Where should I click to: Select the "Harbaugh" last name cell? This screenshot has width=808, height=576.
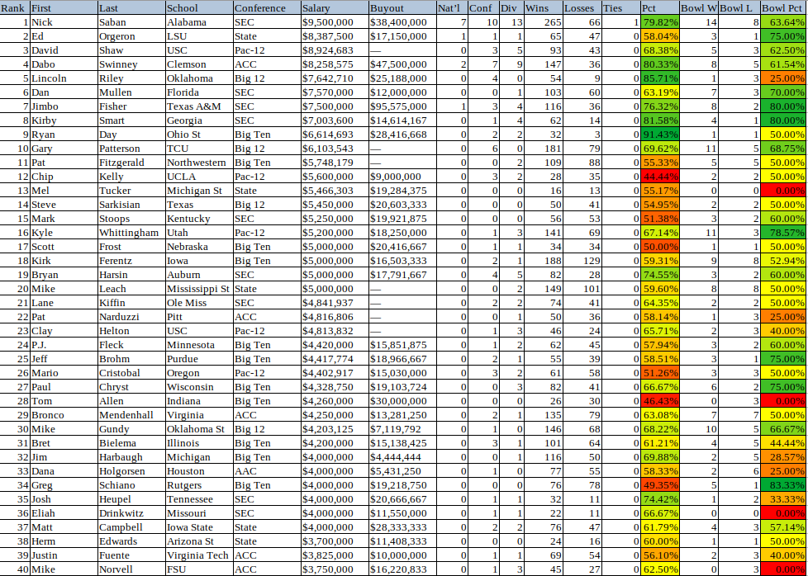click(x=131, y=456)
